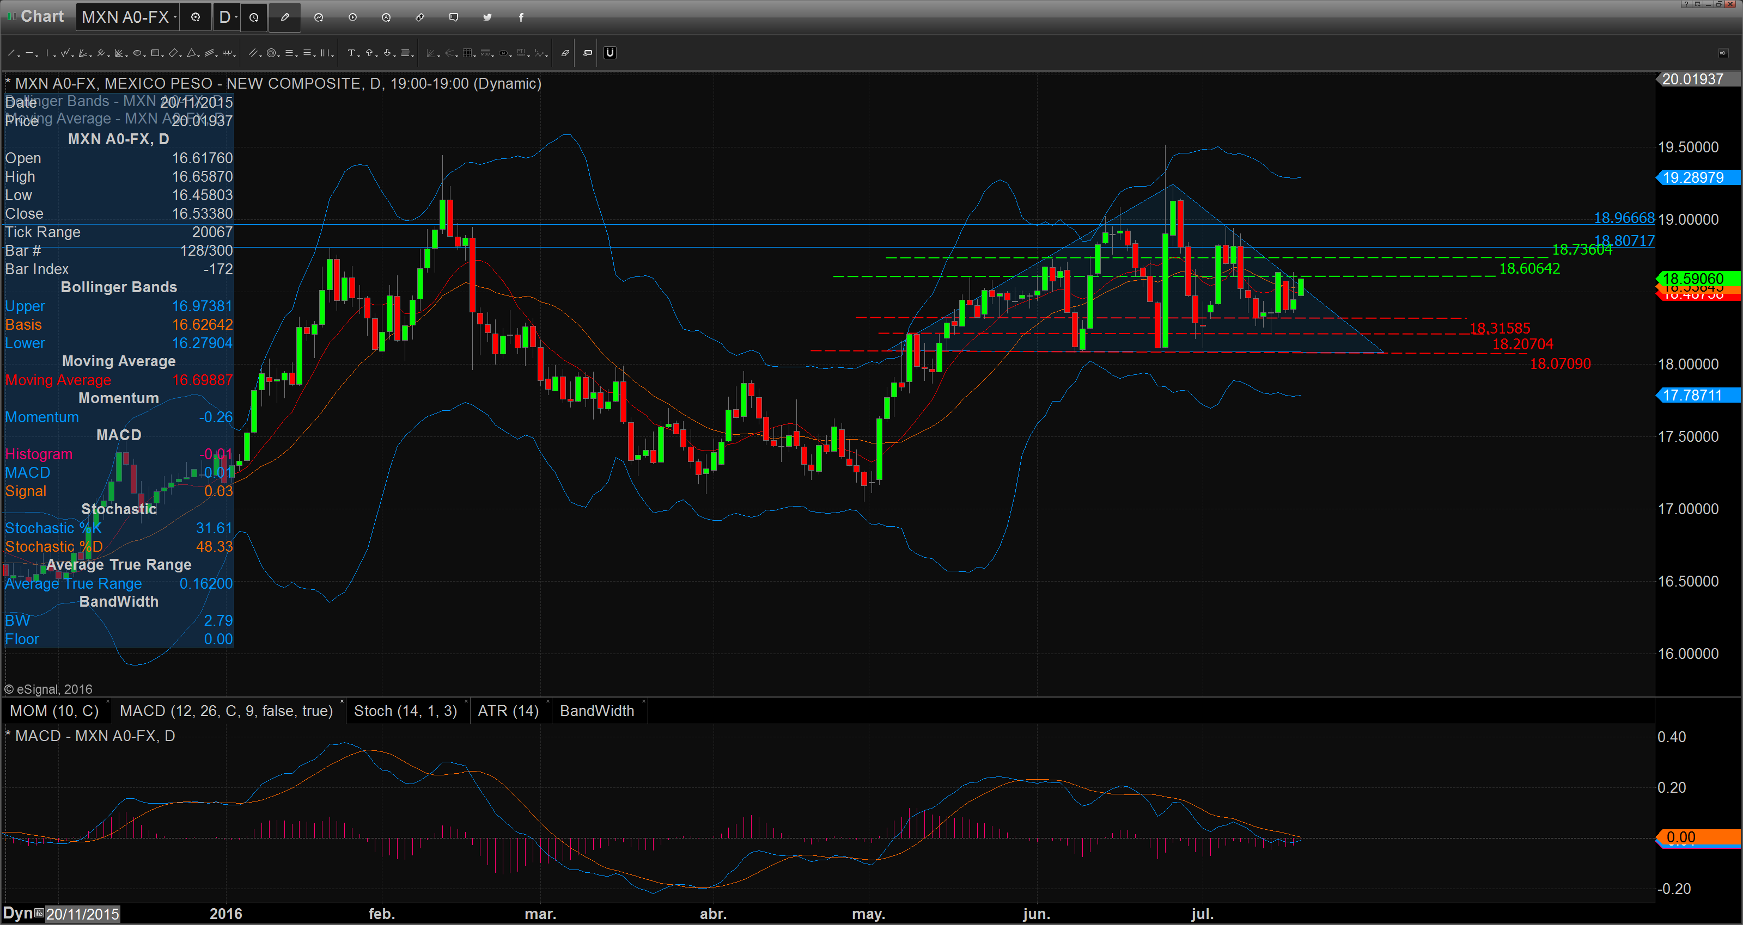The width and height of the screenshot is (1743, 925).
Task: Select the trend line drawing tool
Action: point(11,53)
